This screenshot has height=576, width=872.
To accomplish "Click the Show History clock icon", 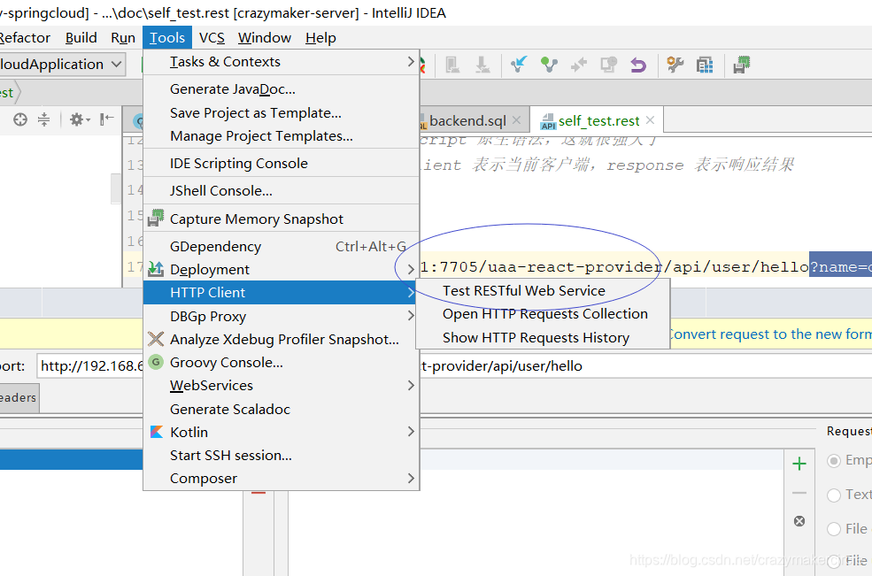I will click(608, 65).
